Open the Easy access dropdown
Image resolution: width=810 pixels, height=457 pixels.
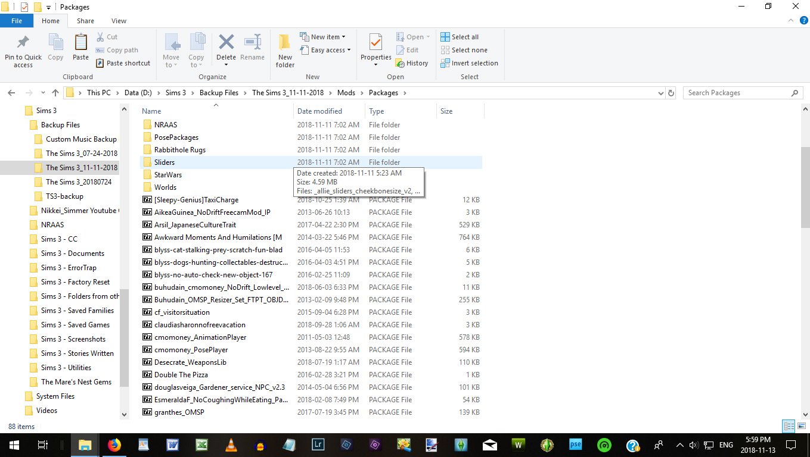[x=325, y=50]
